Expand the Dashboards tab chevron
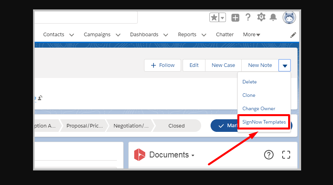 (166, 35)
